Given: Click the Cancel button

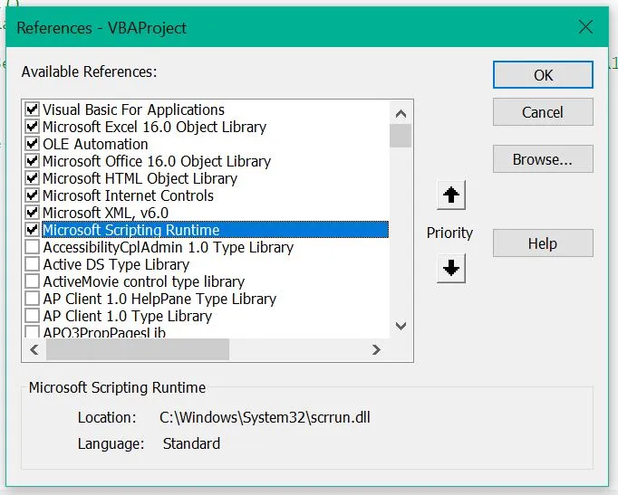Looking at the screenshot, I should (x=543, y=112).
